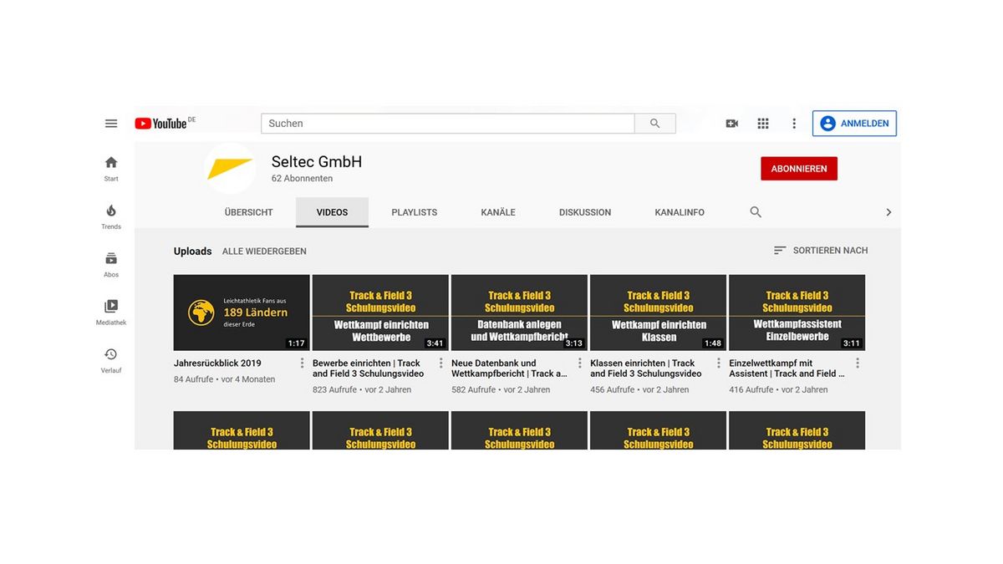Click '582 Aufrufe • vor 2 Jahren'
The width and height of the screenshot is (1003, 564).
pyautogui.click(x=501, y=389)
